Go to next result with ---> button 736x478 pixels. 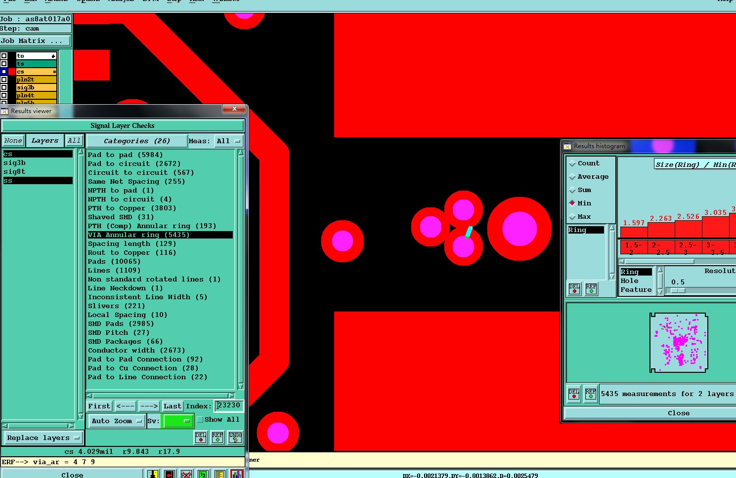pyautogui.click(x=149, y=406)
